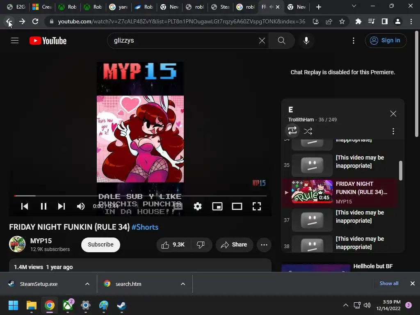Open the Windows Start menu
Viewport: 420px width, 315px height.
(x=13, y=305)
